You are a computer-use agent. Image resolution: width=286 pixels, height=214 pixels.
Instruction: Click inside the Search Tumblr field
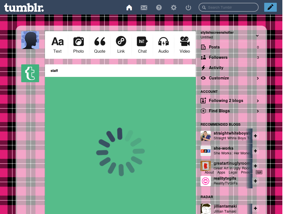[228, 8]
